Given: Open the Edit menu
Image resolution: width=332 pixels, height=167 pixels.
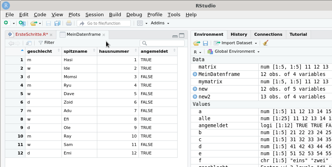Looking at the screenshot, I should (x=24, y=15).
